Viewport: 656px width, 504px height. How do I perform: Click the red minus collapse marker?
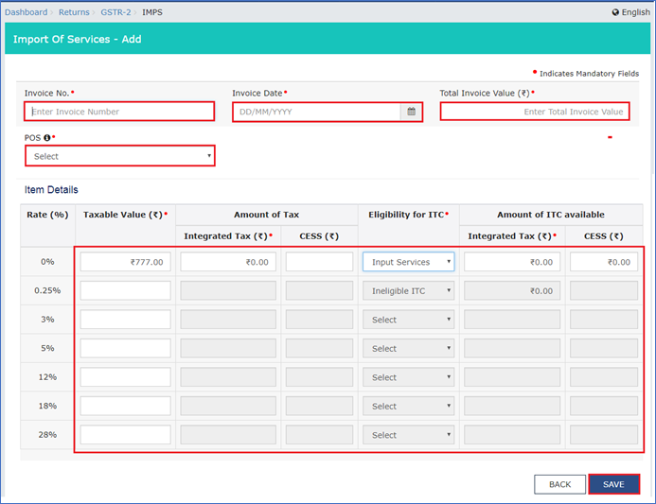pyautogui.click(x=610, y=137)
